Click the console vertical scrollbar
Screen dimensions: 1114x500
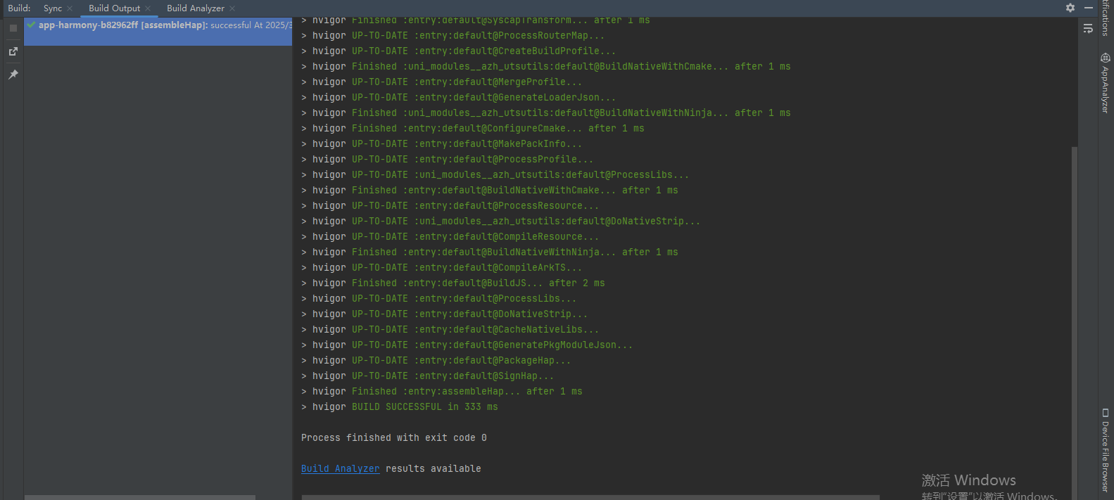pyautogui.click(x=1074, y=320)
